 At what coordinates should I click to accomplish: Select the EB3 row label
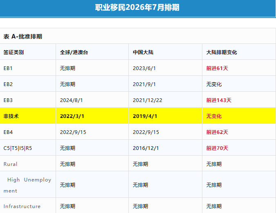(8, 100)
